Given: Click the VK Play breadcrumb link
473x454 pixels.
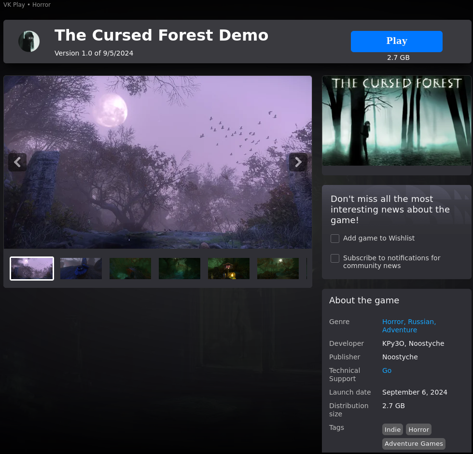Looking at the screenshot, I should tap(14, 4).
